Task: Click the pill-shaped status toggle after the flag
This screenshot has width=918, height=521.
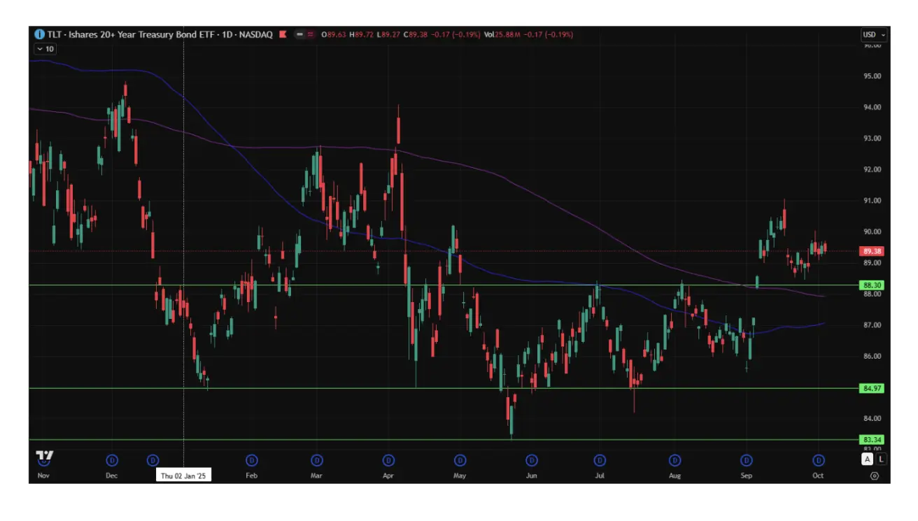Action: coord(299,34)
